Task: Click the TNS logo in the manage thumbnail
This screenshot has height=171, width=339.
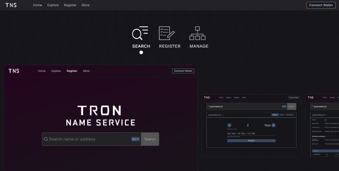Action: tap(310, 97)
